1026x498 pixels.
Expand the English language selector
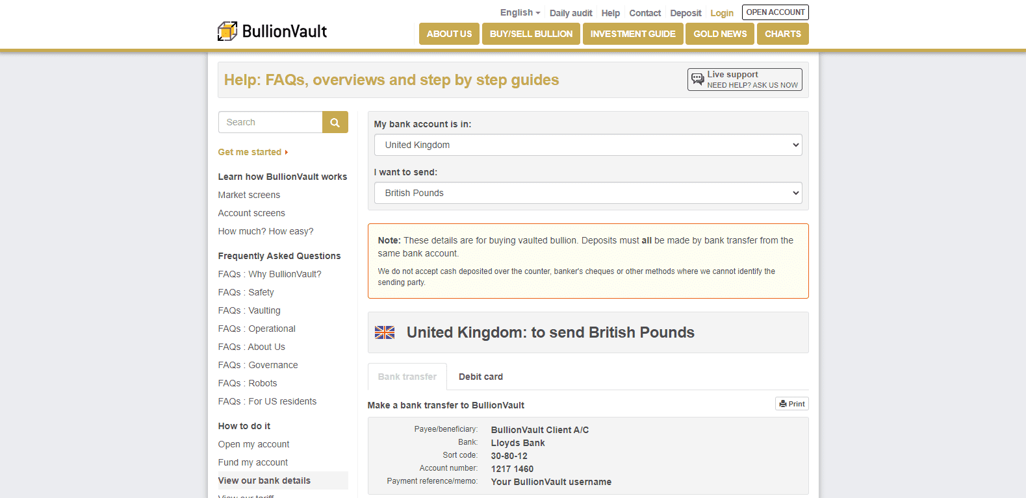[x=519, y=12]
